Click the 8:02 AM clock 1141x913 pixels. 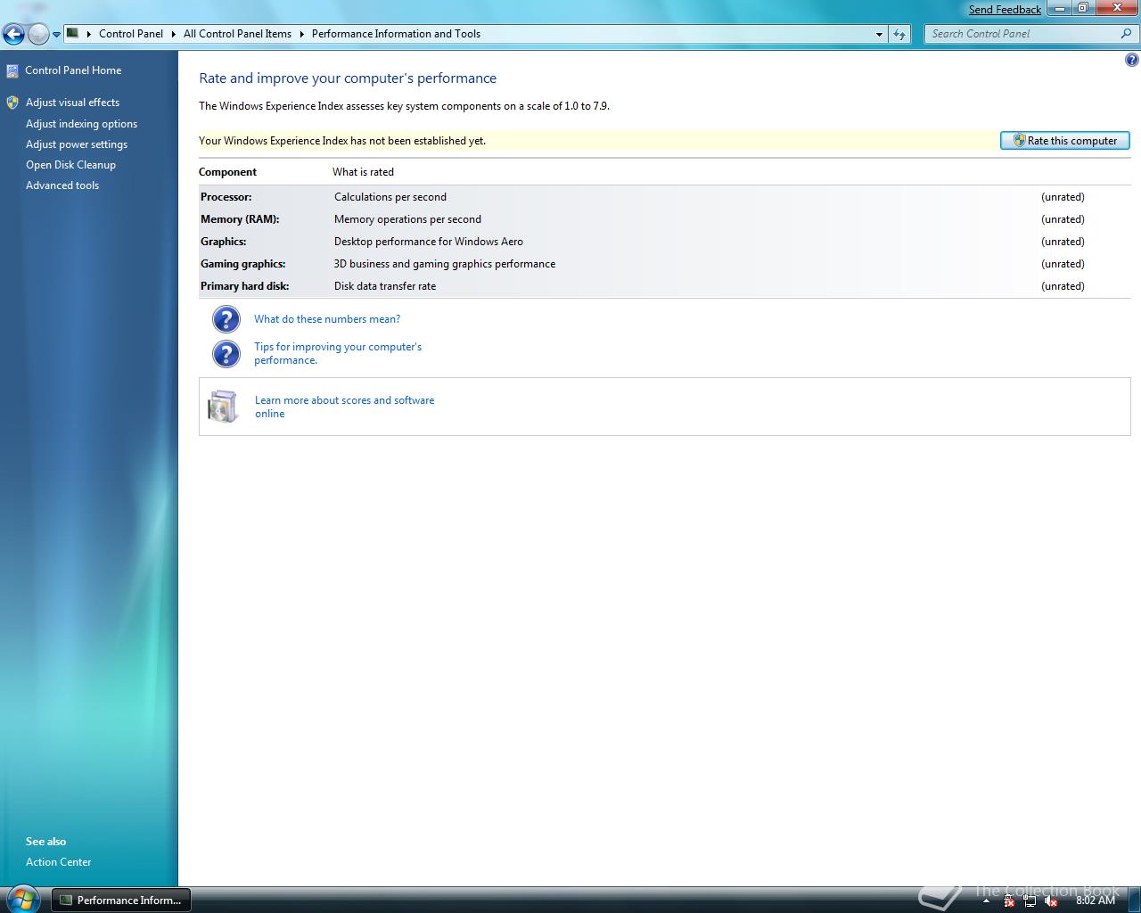pos(1096,901)
